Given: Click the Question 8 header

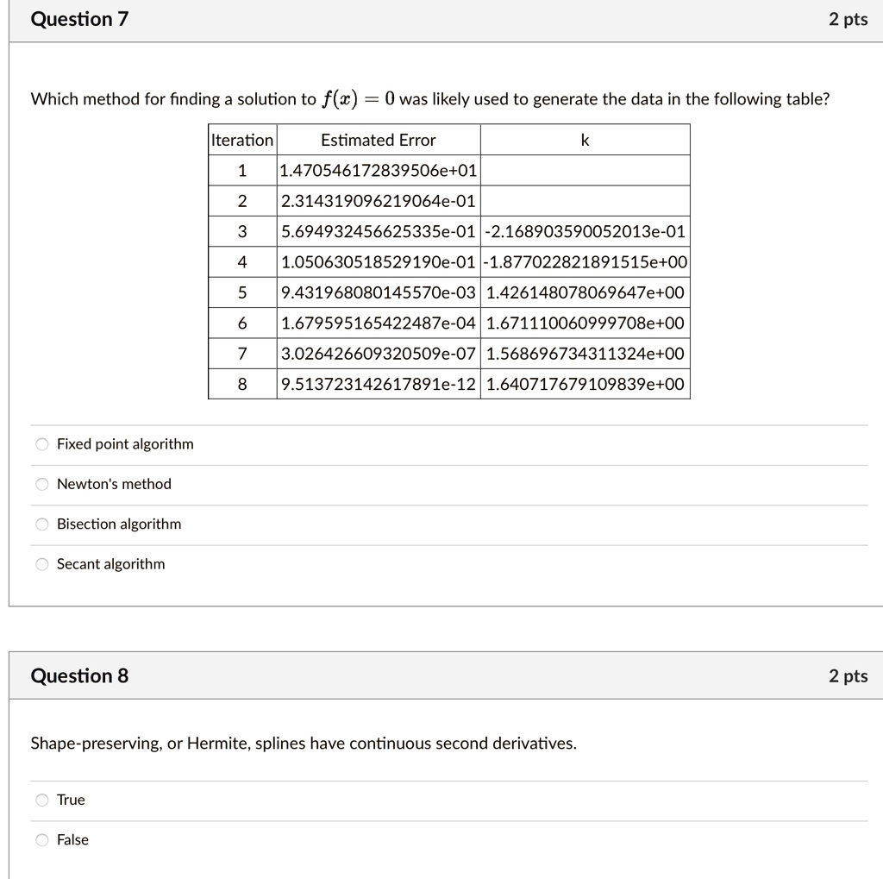Looking at the screenshot, I should pos(80,675).
